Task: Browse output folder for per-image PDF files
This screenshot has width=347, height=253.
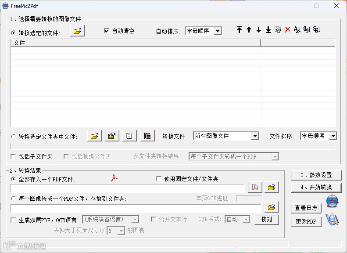Action: (x=272, y=207)
